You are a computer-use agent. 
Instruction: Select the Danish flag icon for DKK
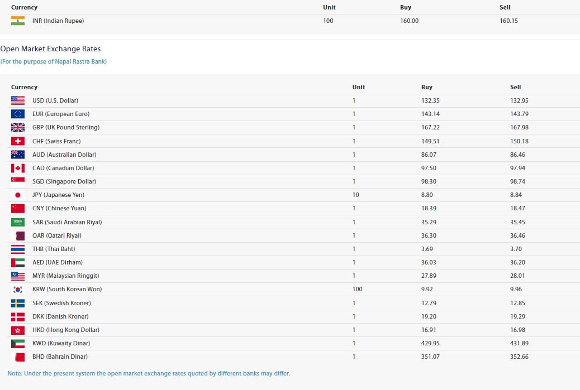18,316
